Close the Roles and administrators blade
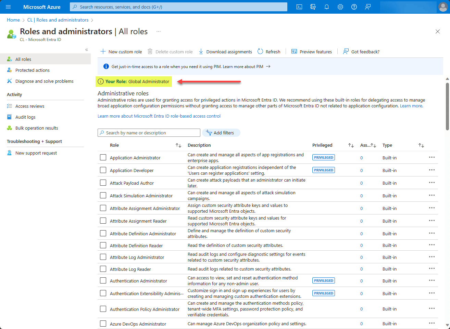The image size is (450, 329). pos(438,31)
